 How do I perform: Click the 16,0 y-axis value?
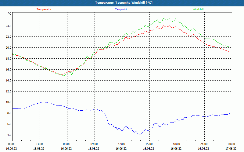click(9, 70)
